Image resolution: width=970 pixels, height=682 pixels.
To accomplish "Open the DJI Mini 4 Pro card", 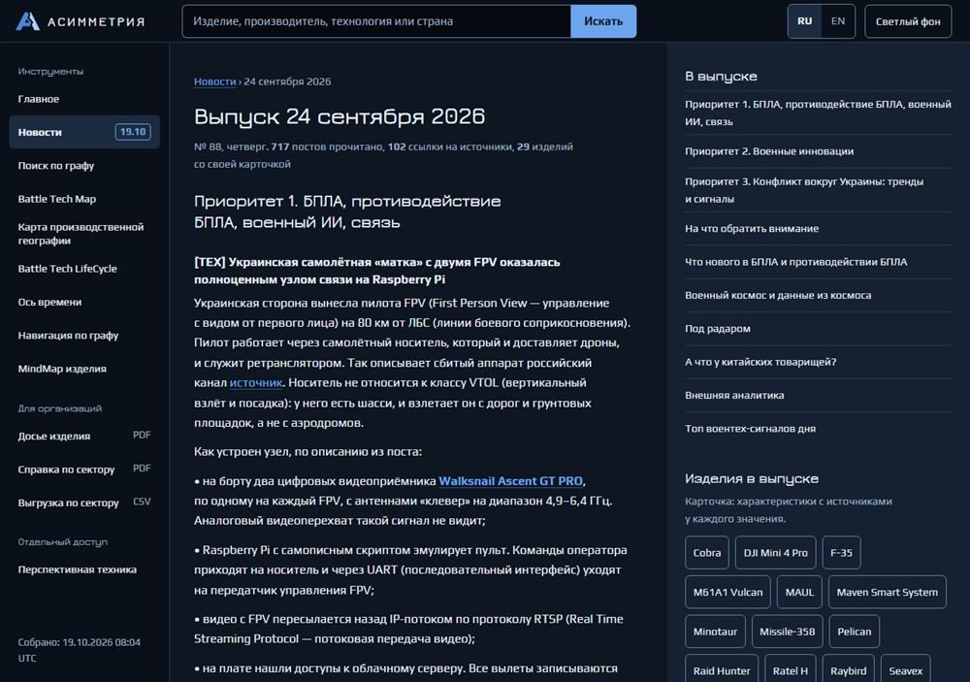I will 775,553.
